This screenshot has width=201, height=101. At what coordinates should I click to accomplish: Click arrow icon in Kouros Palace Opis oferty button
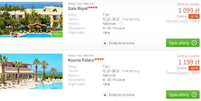coord(194,95)
